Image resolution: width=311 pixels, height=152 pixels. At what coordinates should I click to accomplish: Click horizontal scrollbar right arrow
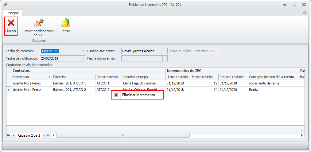tap(302, 135)
